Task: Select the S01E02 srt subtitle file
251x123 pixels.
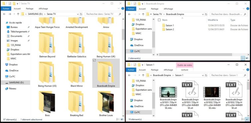Action: [234, 95]
